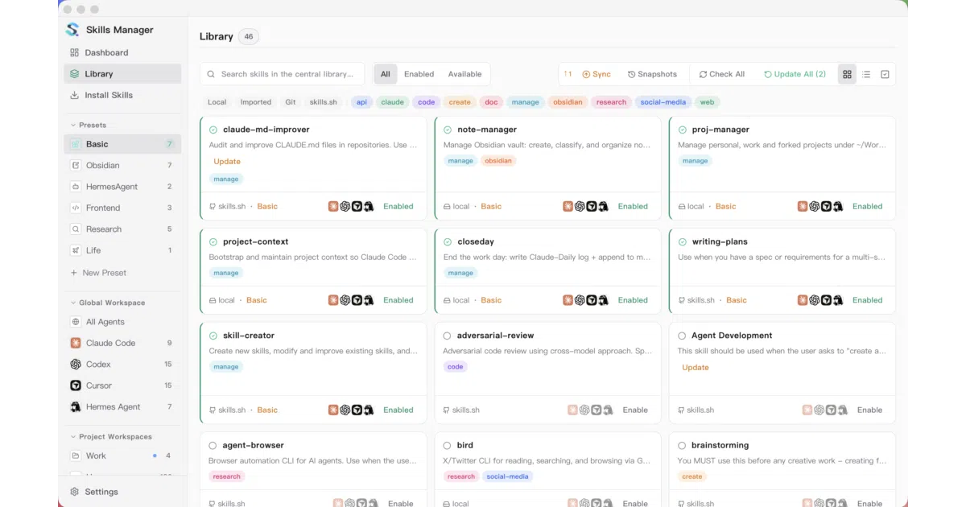This screenshot has height=507, width=966.
Task: Switch to list view icon
Action: pyautogui.click(x=866, y=74)
